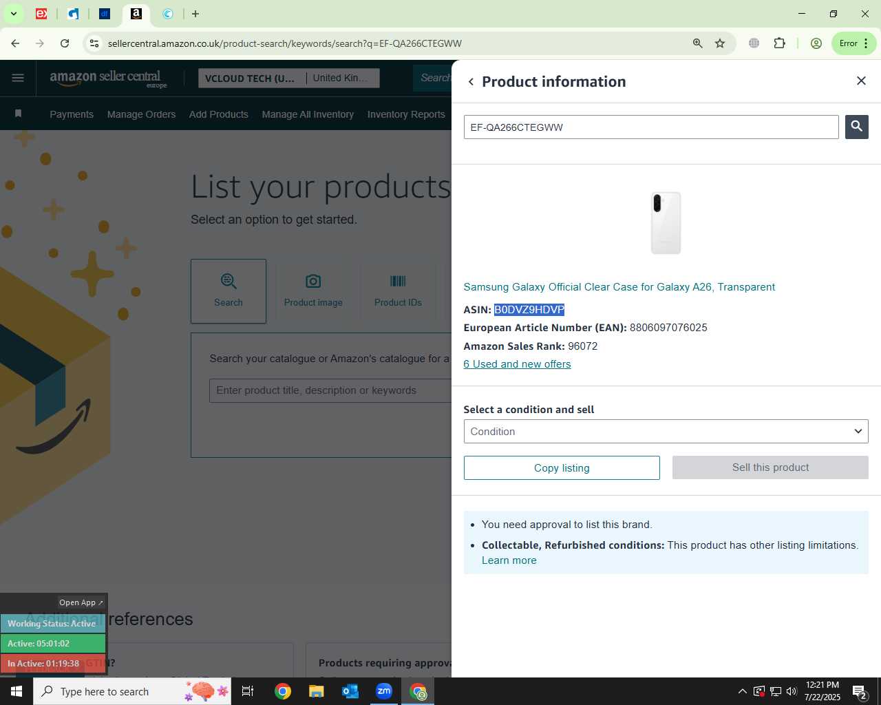
Task: Open the Samsung Galaxy Official Clear Case title link
Action: (x=619, y=287)
